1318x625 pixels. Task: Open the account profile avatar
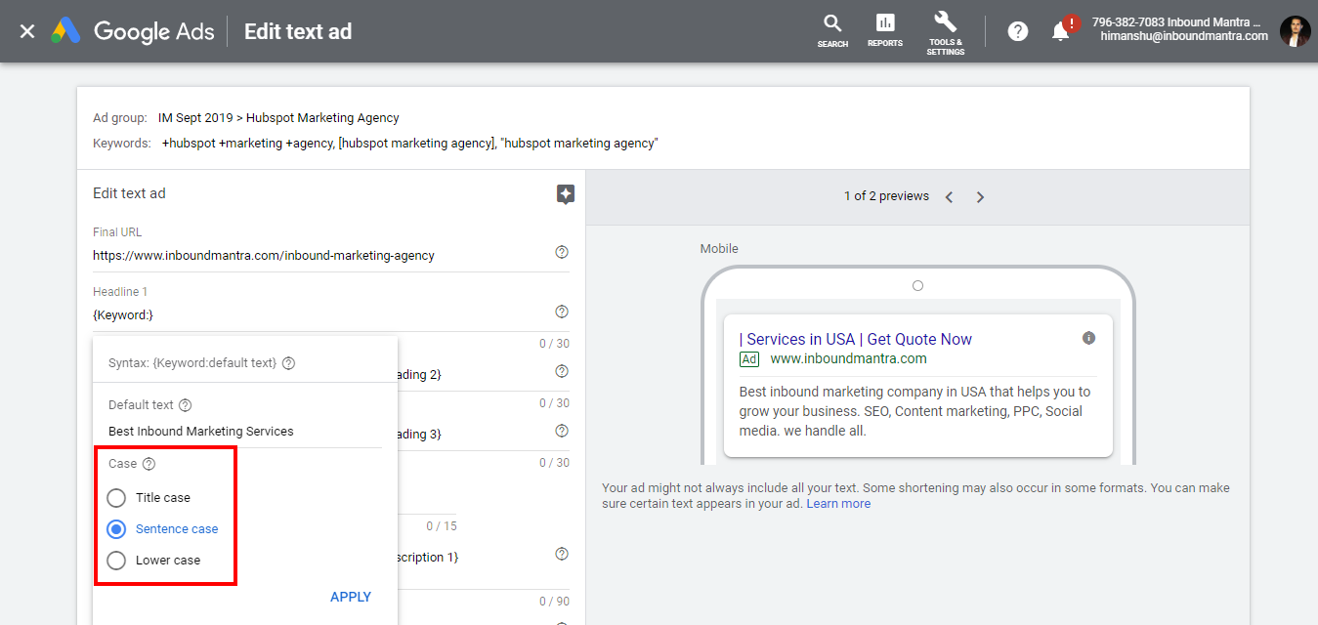click(1295, 31)
